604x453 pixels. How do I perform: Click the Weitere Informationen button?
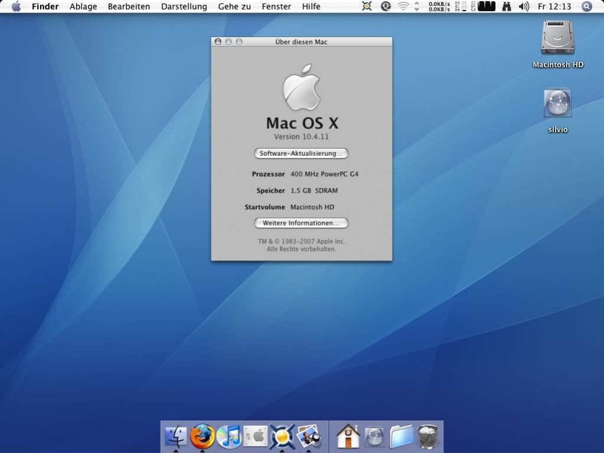301,223
